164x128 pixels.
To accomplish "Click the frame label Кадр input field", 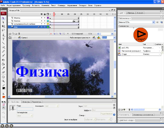I will pos(25,109).
